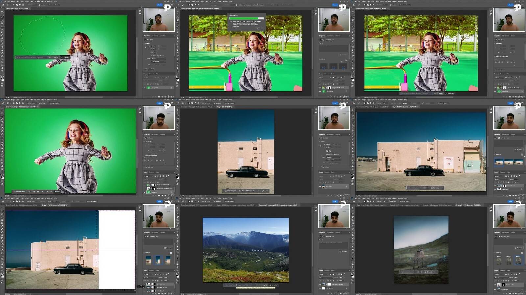Screen dimensions: 526x295
Task: Open the layer Kind filter dropdown in the wide car window
Action: [499, 176]
